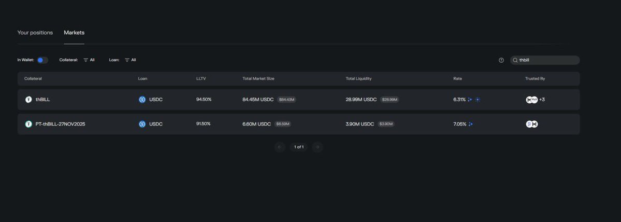Click the +3 trusted by indicator
This screenshot has width=621, height=222.
click(542, 100)
